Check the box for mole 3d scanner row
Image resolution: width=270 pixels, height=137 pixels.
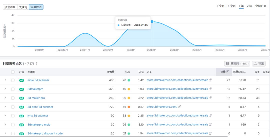[x=13, y=80]
